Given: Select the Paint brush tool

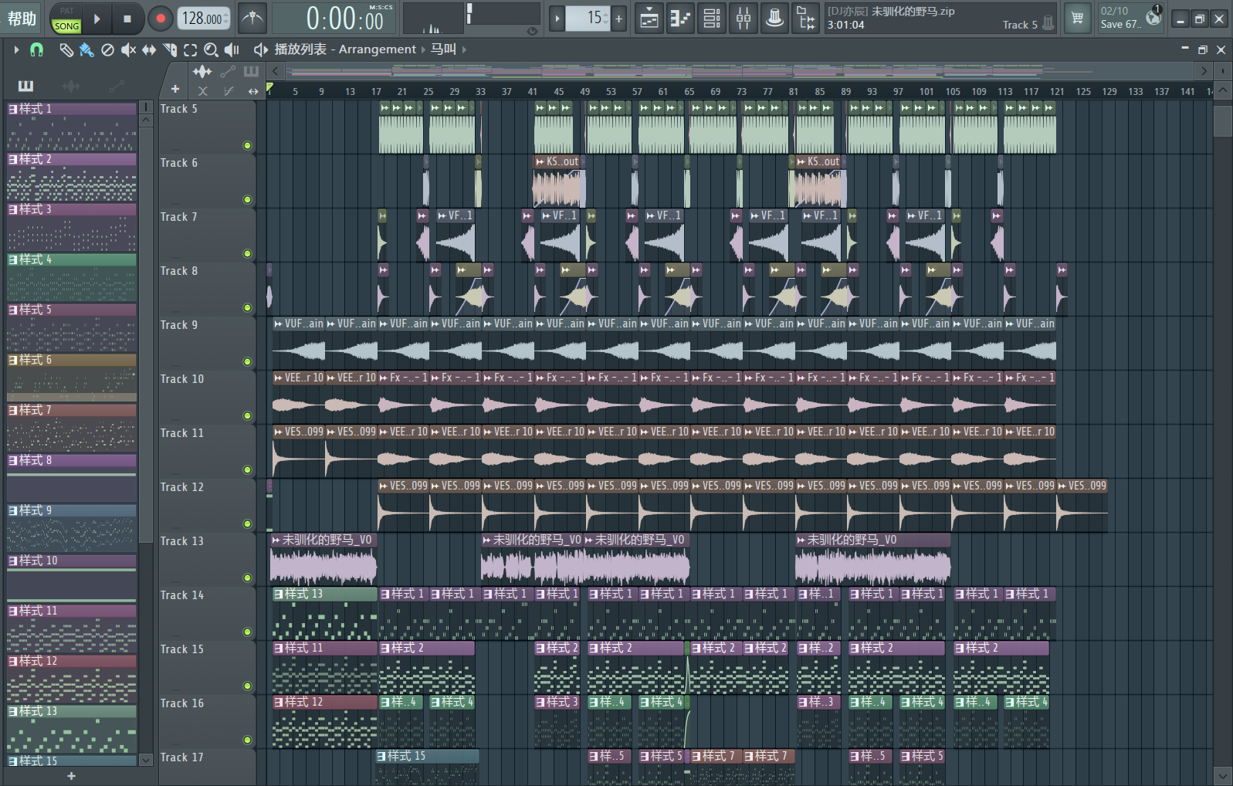Looking at the screenshot, I should pyautogui.click(x=86, y=50).
